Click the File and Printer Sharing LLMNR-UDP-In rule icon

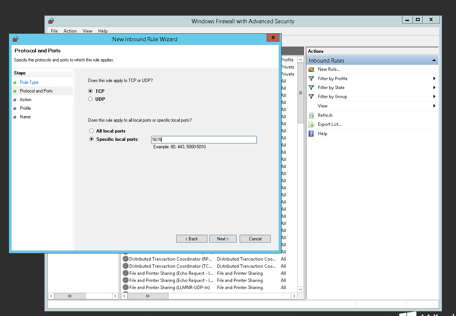pos(126,288)
